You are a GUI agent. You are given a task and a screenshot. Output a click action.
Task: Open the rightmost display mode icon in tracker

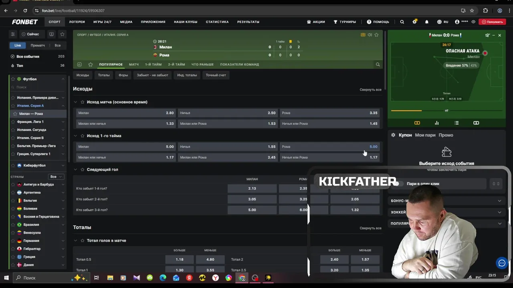point(476,123)
